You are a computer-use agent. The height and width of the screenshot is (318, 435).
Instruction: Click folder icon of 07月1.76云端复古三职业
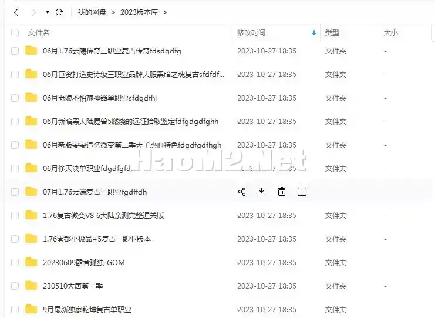[31, 192]
